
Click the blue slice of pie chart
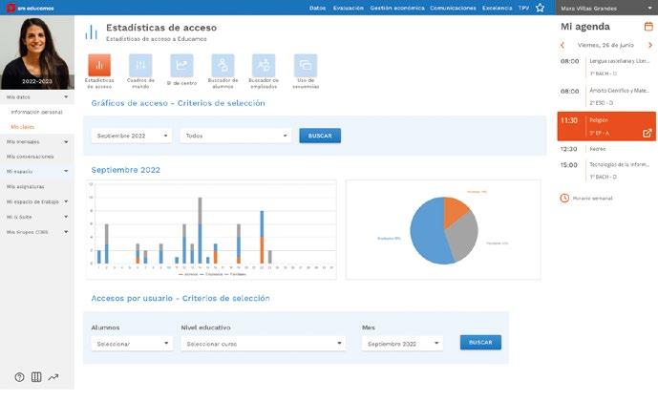point(426,233)
